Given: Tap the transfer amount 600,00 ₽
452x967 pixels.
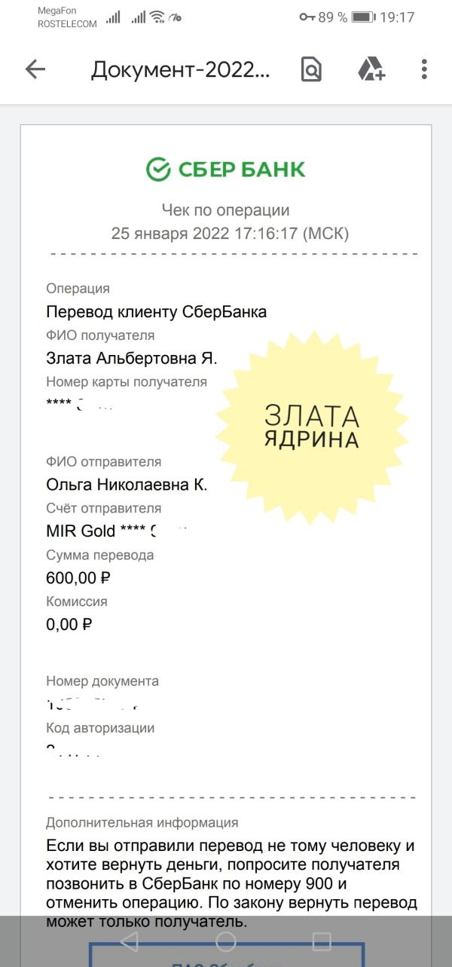Looking at the screenshot, I should pos(78,578).
